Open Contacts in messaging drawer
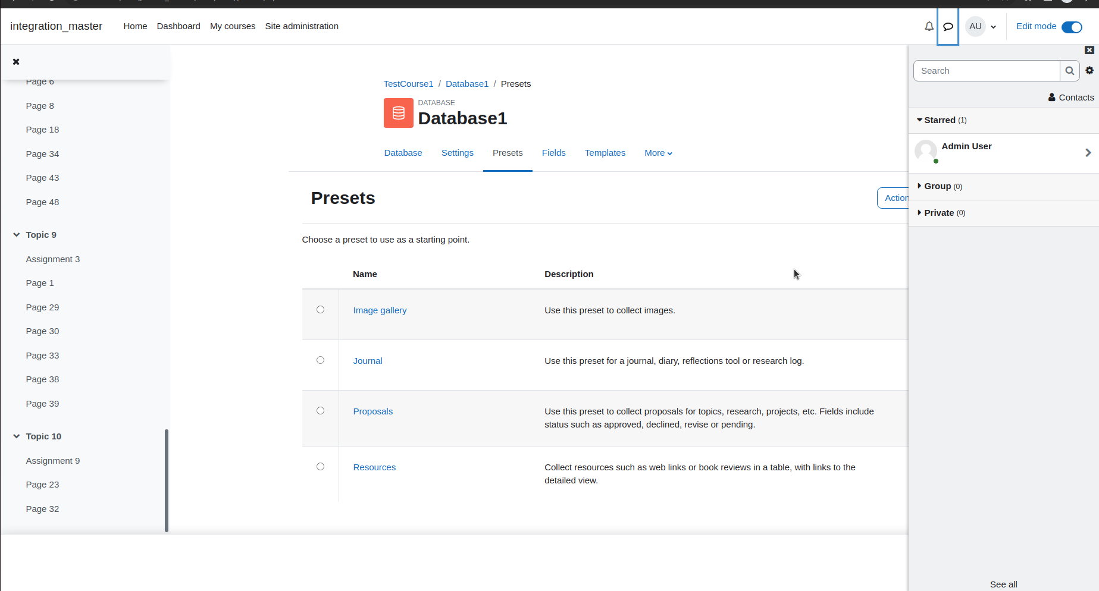The image size is (1099, 591). coord(1071,98)
